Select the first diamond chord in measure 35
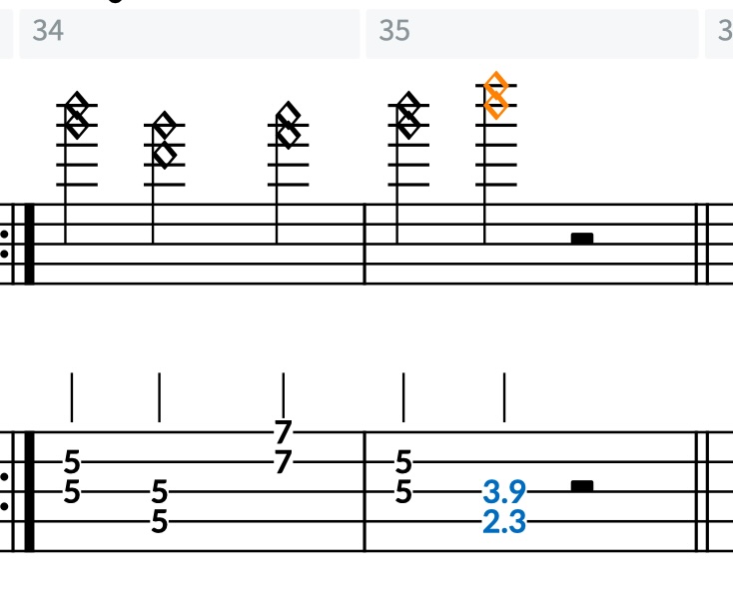 (x=408, y=116)
